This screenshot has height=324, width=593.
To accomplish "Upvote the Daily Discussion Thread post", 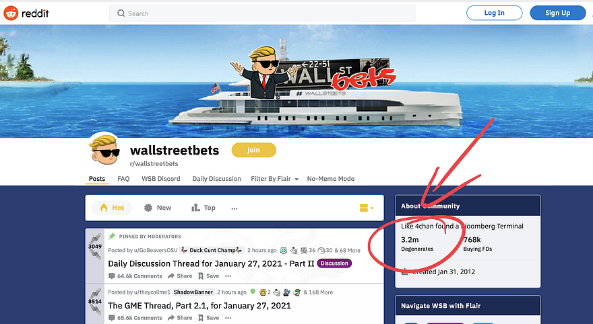I will (95, 238).
